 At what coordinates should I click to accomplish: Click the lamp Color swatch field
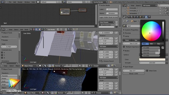152,59
